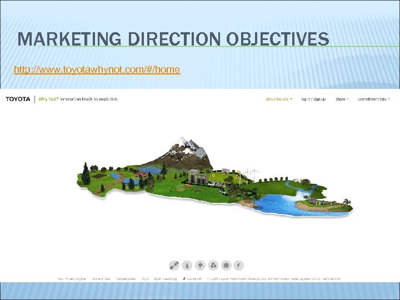Expand the 'about the site' dropdown

coord(279,99)
